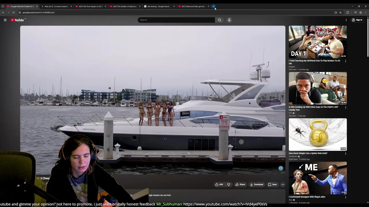This screenshot has height=207, width=369.
Task: Open a new browser tab
Action: (214, 6)
